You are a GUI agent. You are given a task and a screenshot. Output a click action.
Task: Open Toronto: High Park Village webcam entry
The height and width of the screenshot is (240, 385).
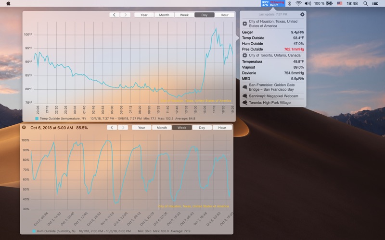pyautogui.click(x=273, y=103)
